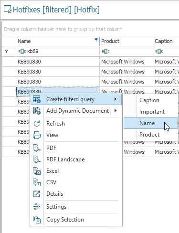This screenshot has width=179, height=233.
Task: Choose Caption in the filtered query submenu
Action: click(150, 100)
